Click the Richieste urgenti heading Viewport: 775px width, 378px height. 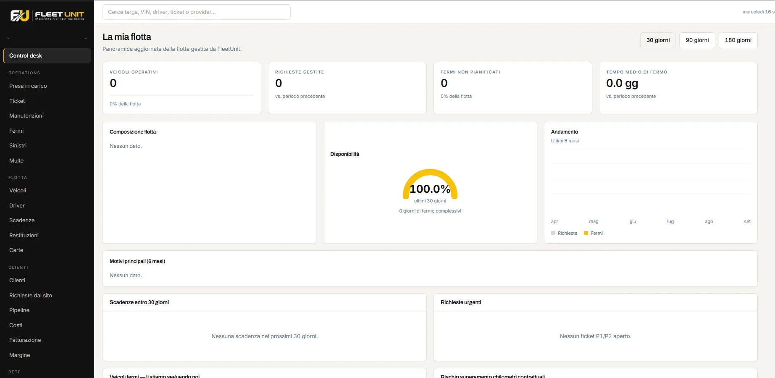461,302
